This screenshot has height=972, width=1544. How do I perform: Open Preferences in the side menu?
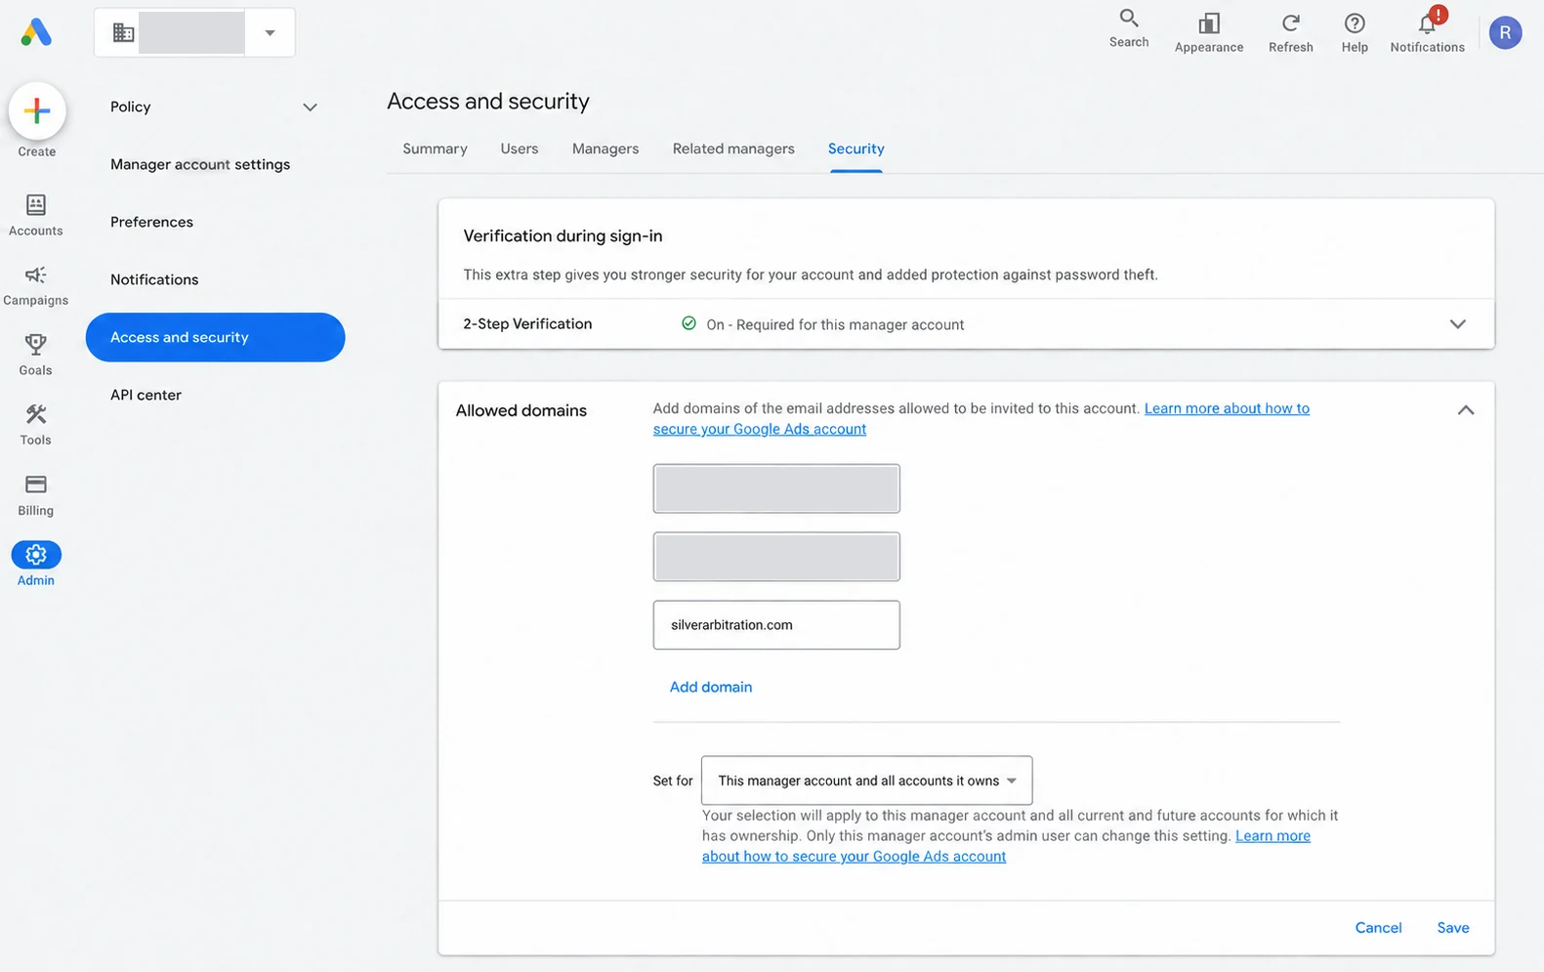[x=151, y=222]
